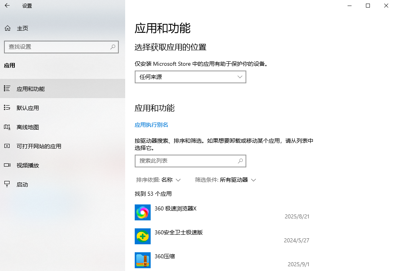Expand the 排序依据 名称 sort dropdown

click(x=159, y=180)
